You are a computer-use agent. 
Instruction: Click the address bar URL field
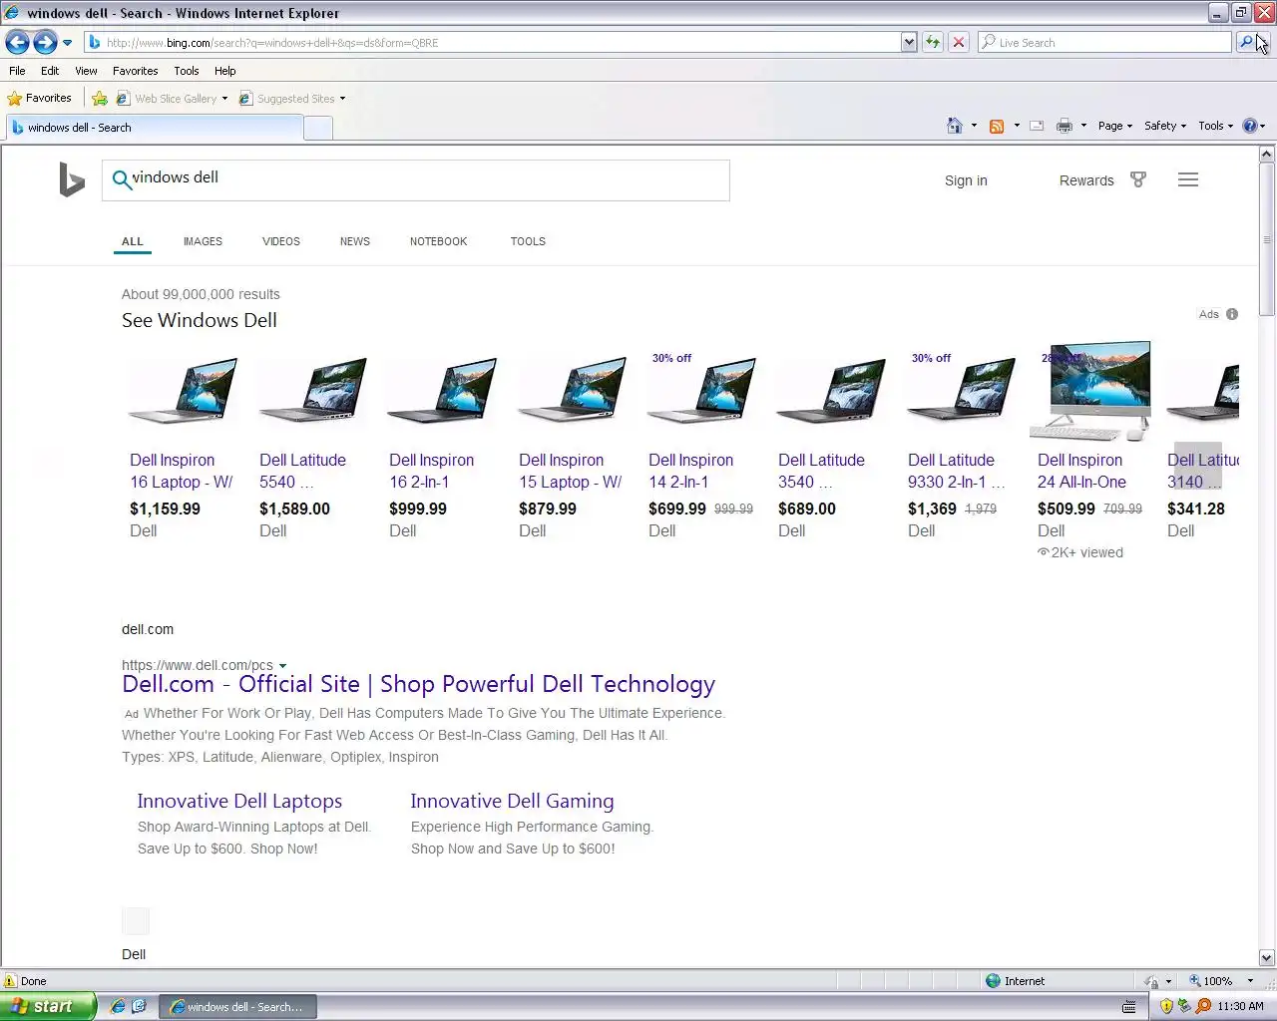493,43
